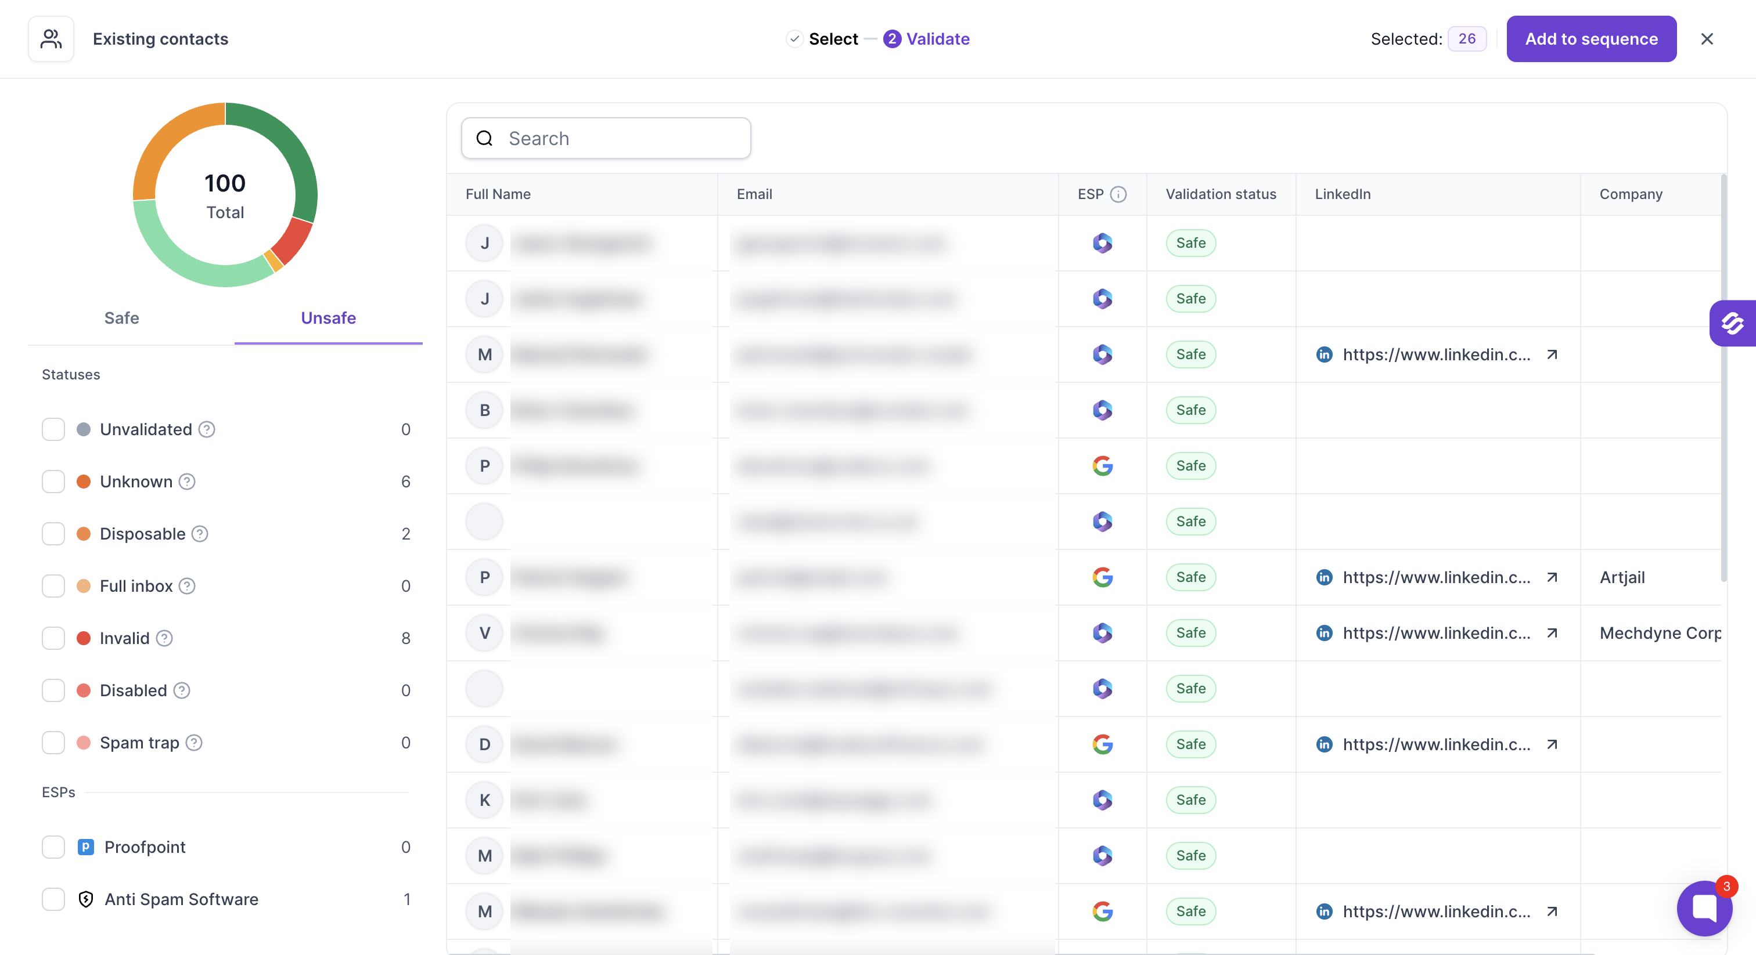Click the Validation status column header
The height and width of the screenshot is (955, 1756).
coord(1220,194)
